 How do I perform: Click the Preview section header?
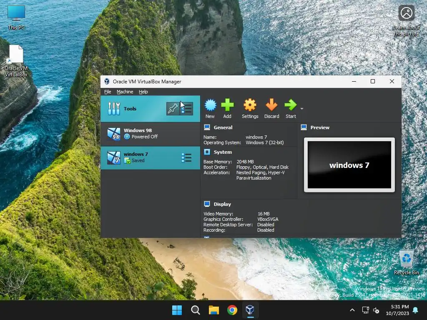[x=320, y=127]
